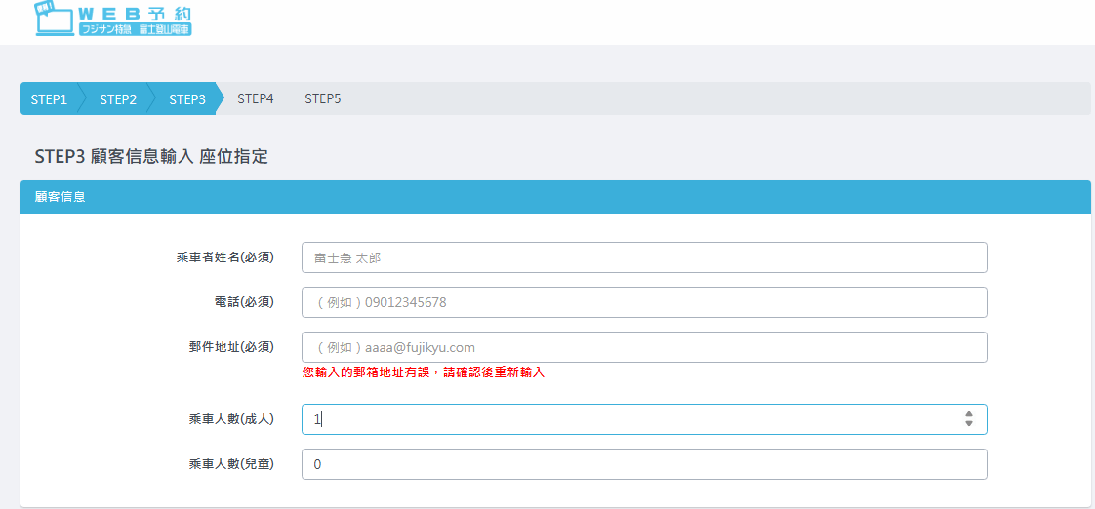Click into the 電話 phone number field

click(x=644, y=302)
